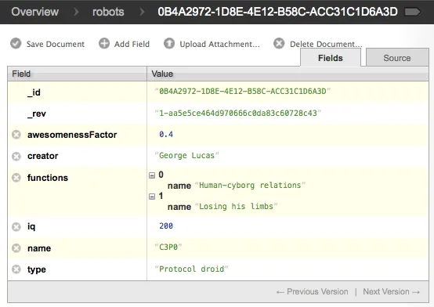Click the _rev value starting with 1-aa5e5ce
Viewport: 434px width, 307px height.
point(237,113)
